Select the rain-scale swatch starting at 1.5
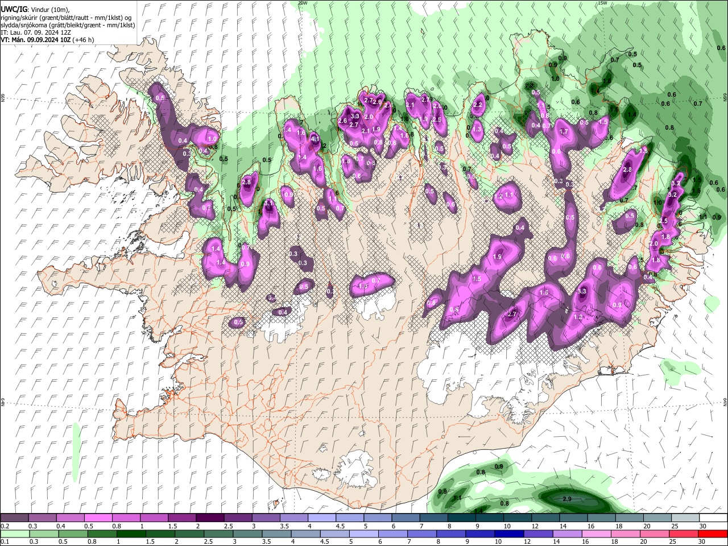 click(160, 533)
